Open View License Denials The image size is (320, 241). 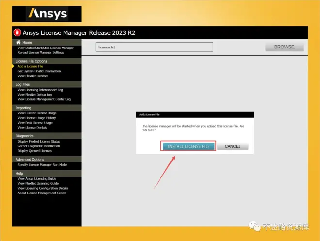click(x=32, y=128)
